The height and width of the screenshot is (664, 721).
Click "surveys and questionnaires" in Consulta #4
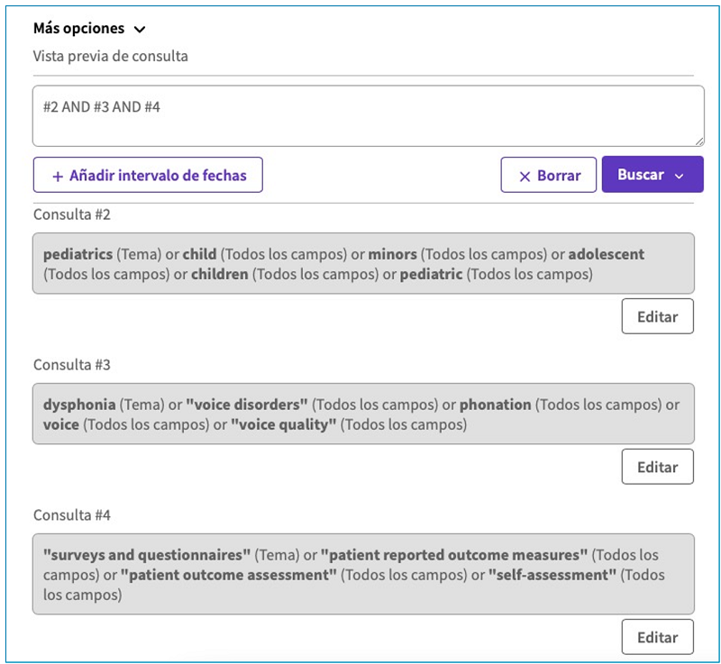pos(147,555)
